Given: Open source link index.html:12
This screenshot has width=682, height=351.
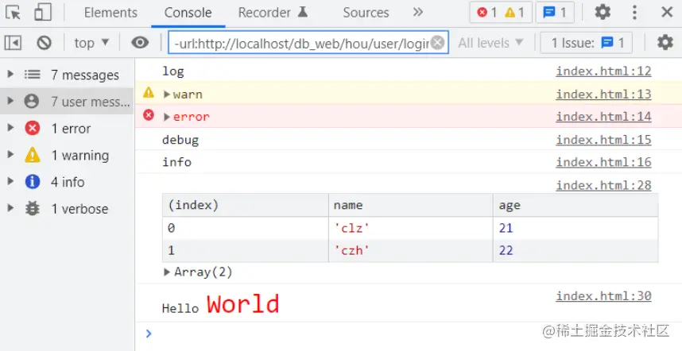Looking at the screenshot, I should coord(604,71).
